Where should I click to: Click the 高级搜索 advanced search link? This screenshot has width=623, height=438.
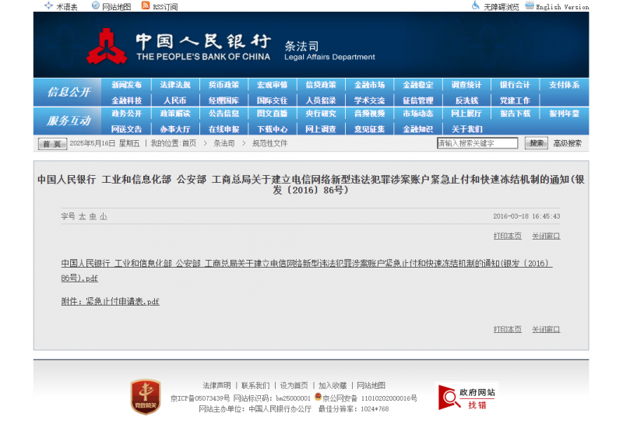coord(567,143)
